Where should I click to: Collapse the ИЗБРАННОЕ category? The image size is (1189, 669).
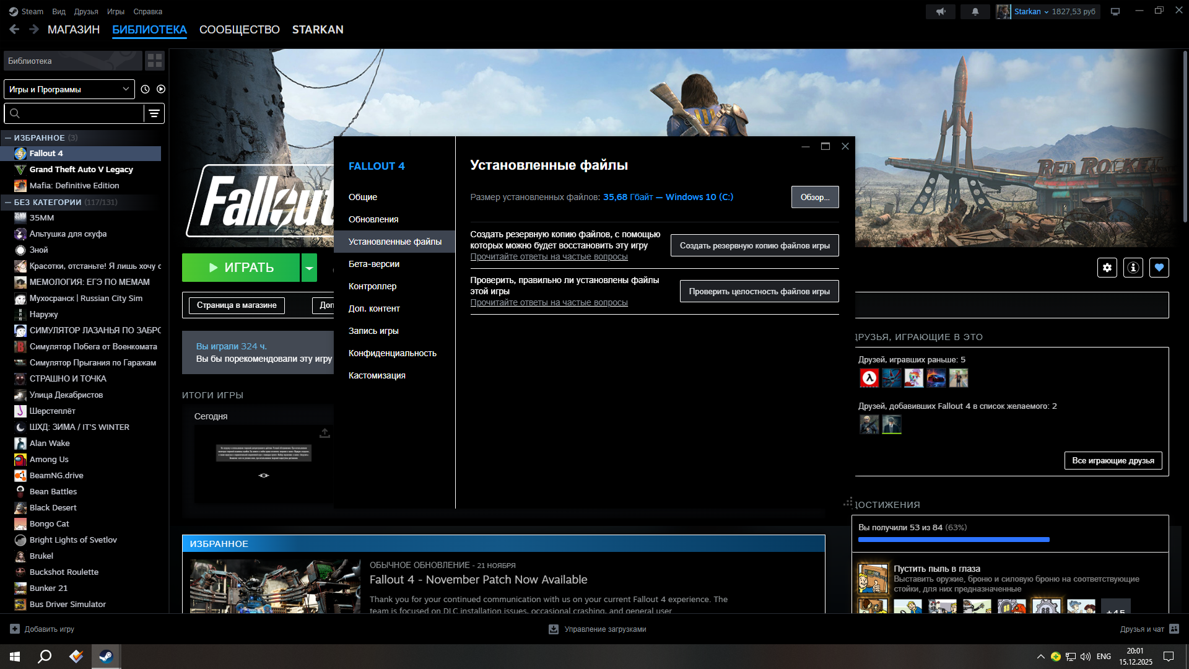pyautogui.click(x=8, y=138)
